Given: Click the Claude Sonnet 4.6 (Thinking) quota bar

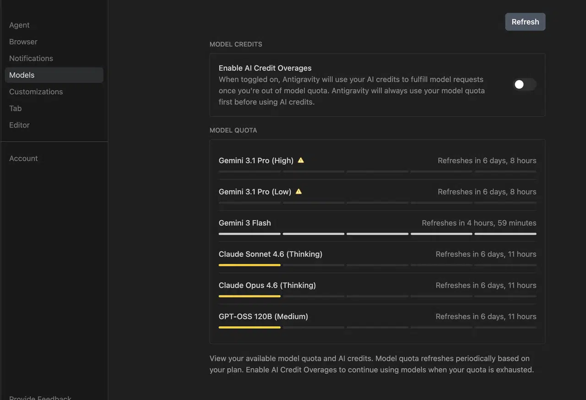Looking at the screenshot, I should 377,265.
